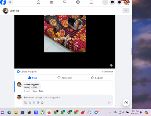
Task: Open the hamburger menu in navigation bar
Action: click(91, 2)
